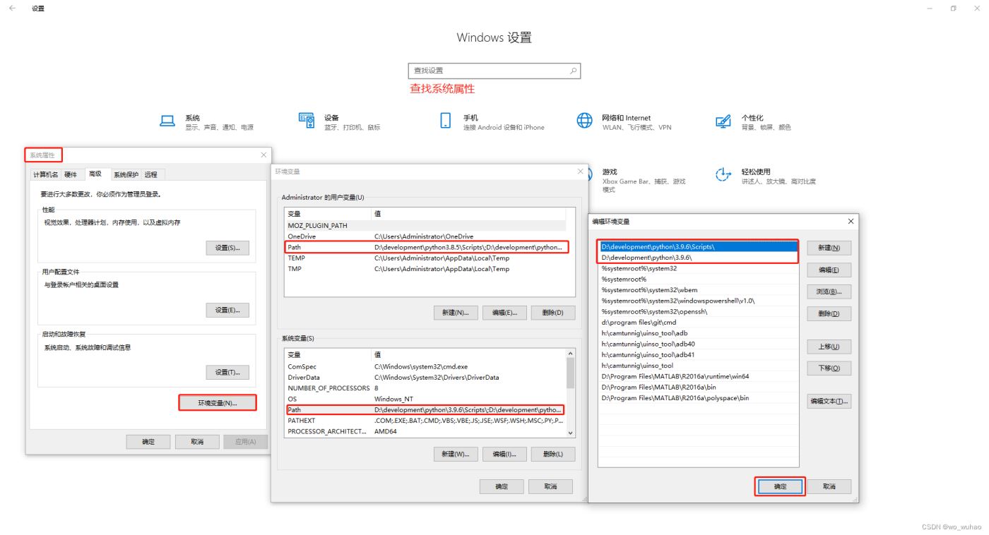Click the 查找设置 search field
This screenshot has height=535, width=989.
[494, 71]
